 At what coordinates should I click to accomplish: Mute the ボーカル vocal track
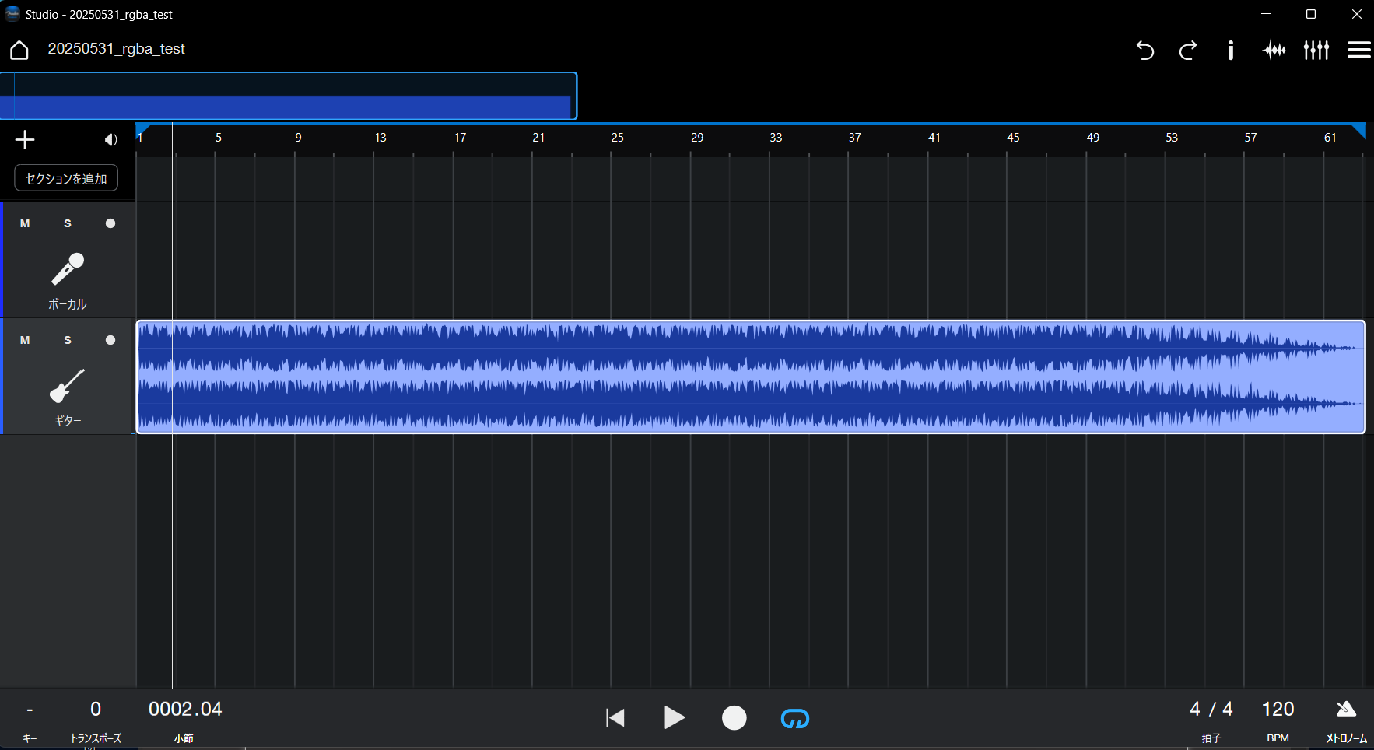25,224
